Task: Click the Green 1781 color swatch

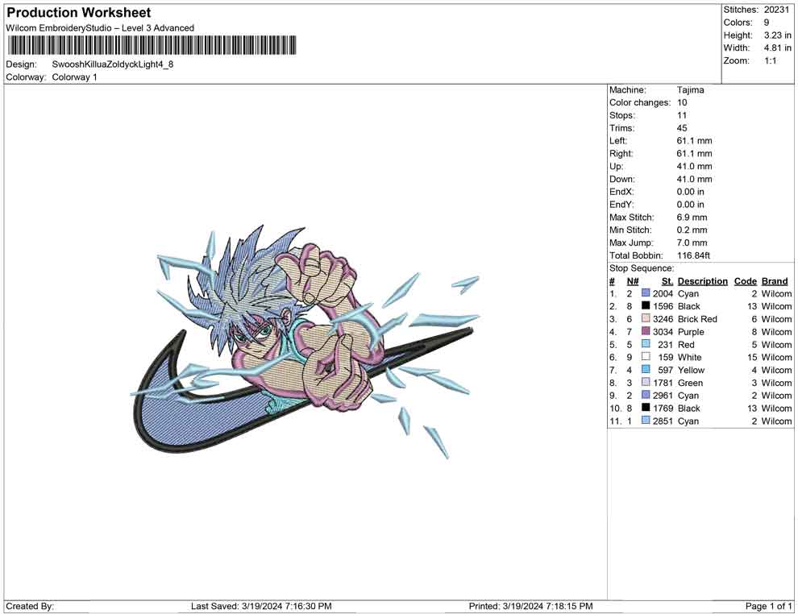Action: click(x=646, y=382)
